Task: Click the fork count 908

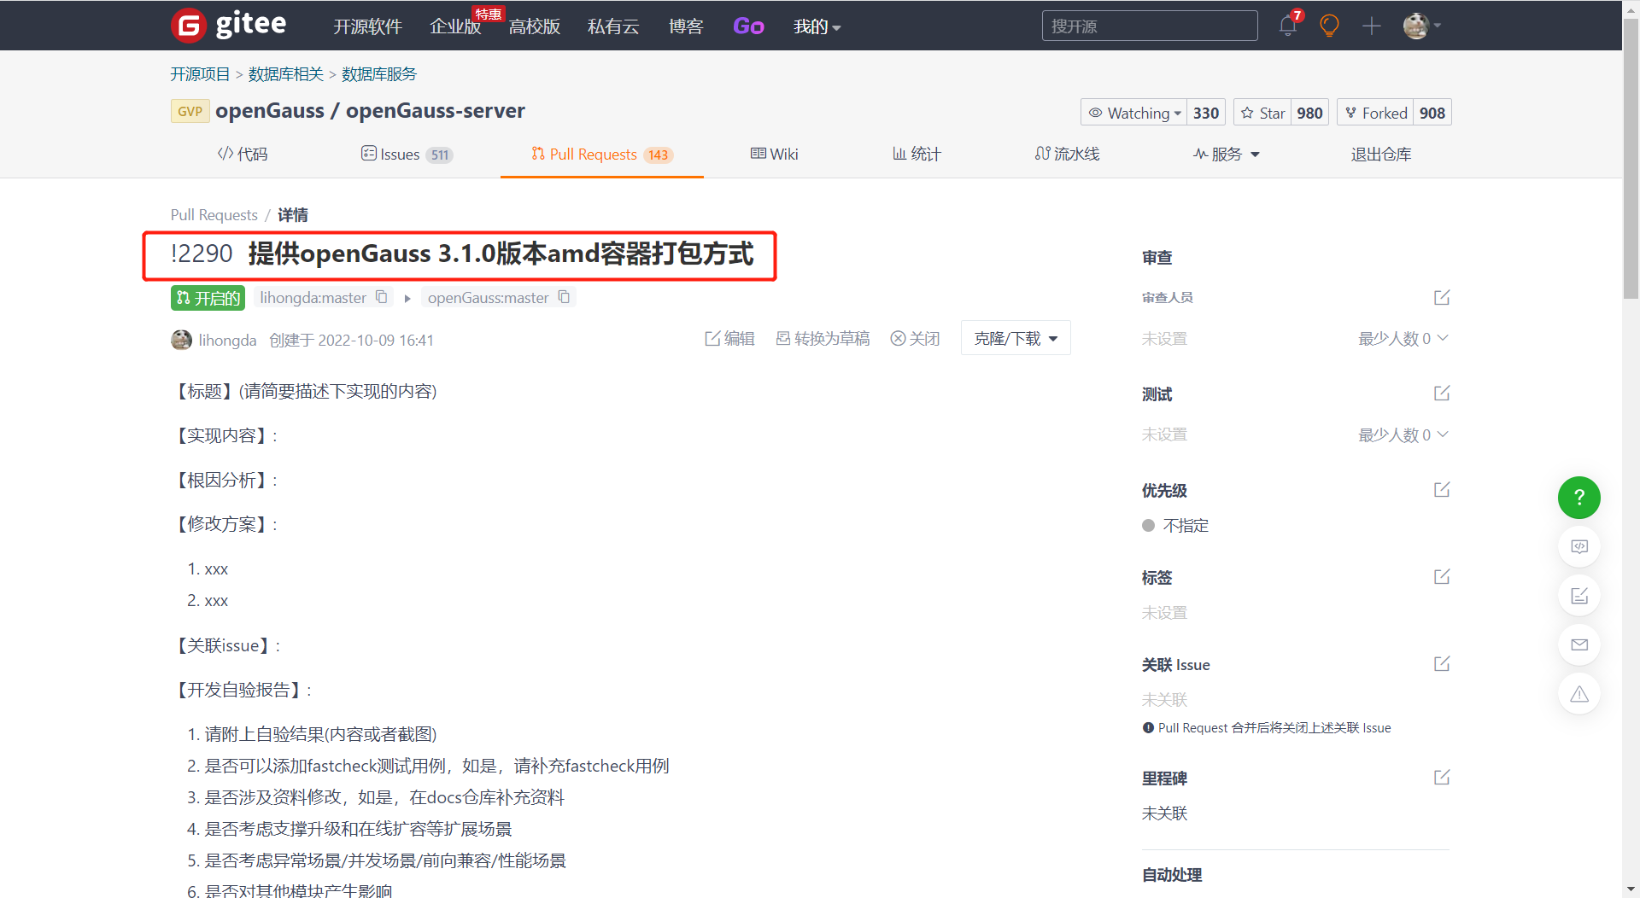Action: (1432, 113)
